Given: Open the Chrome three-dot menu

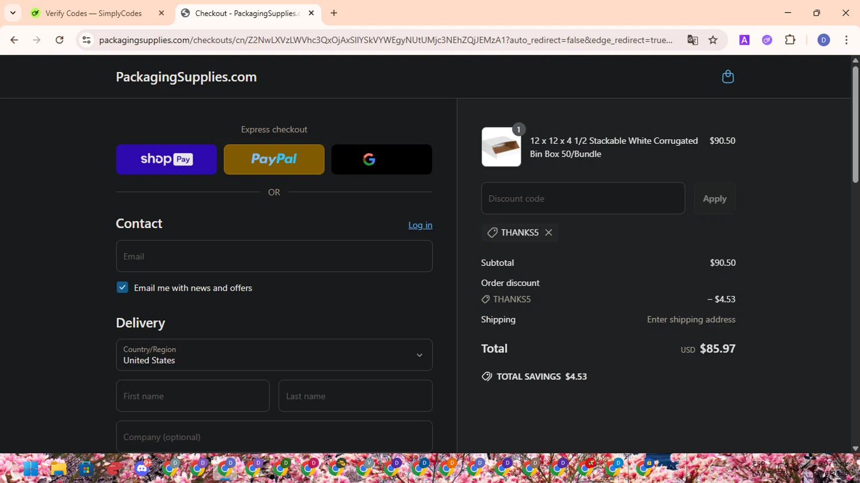Looking at the screenshot, I should click(x=846, y=40).
